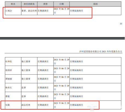Click the date cell in 江城会's row

click(61, 11)
